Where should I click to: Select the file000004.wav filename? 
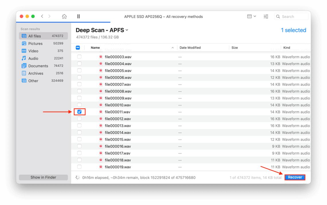118,64
